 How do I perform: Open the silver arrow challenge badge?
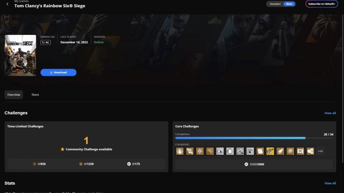pyautogui.click(x=220, y=151)
